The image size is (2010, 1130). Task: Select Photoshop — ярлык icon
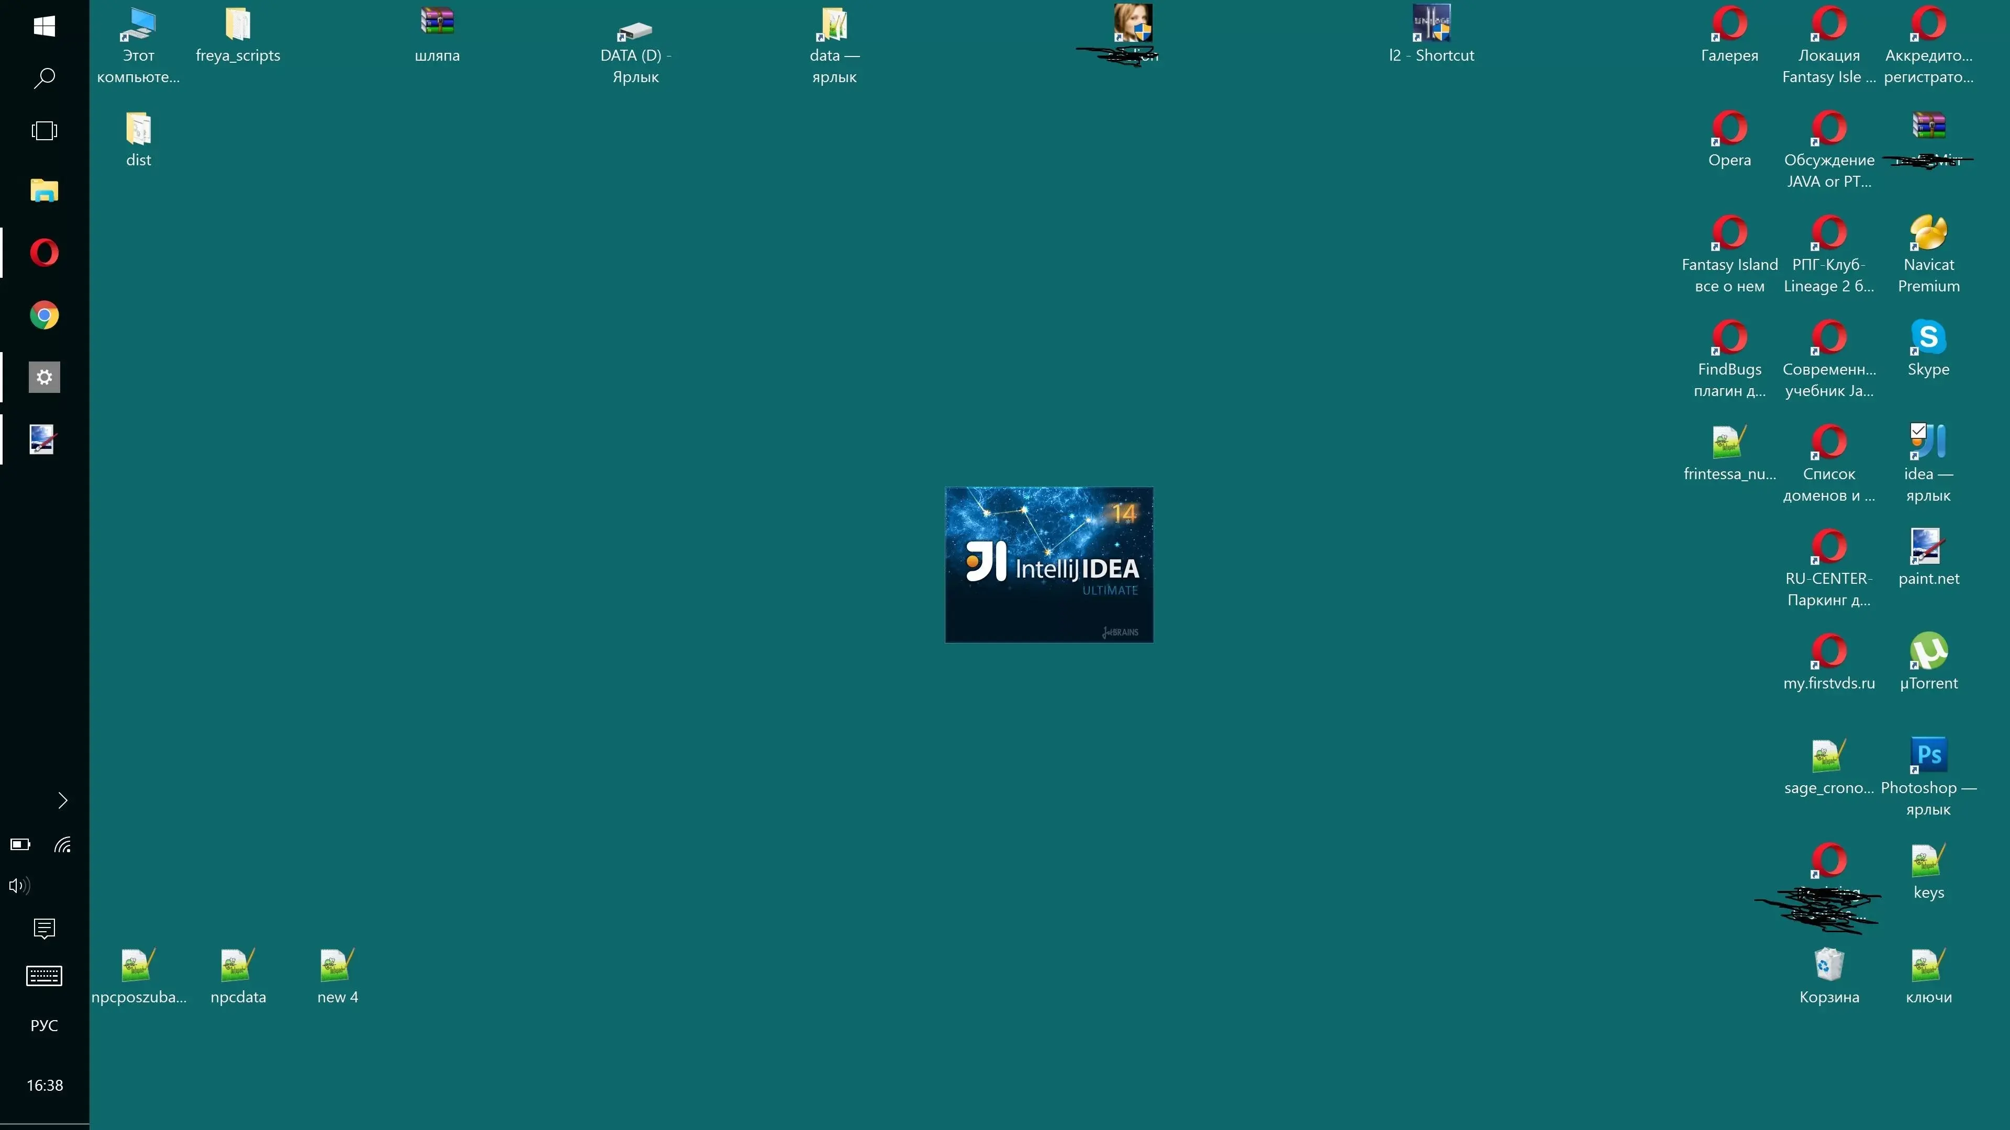[x=1929, y=777]
